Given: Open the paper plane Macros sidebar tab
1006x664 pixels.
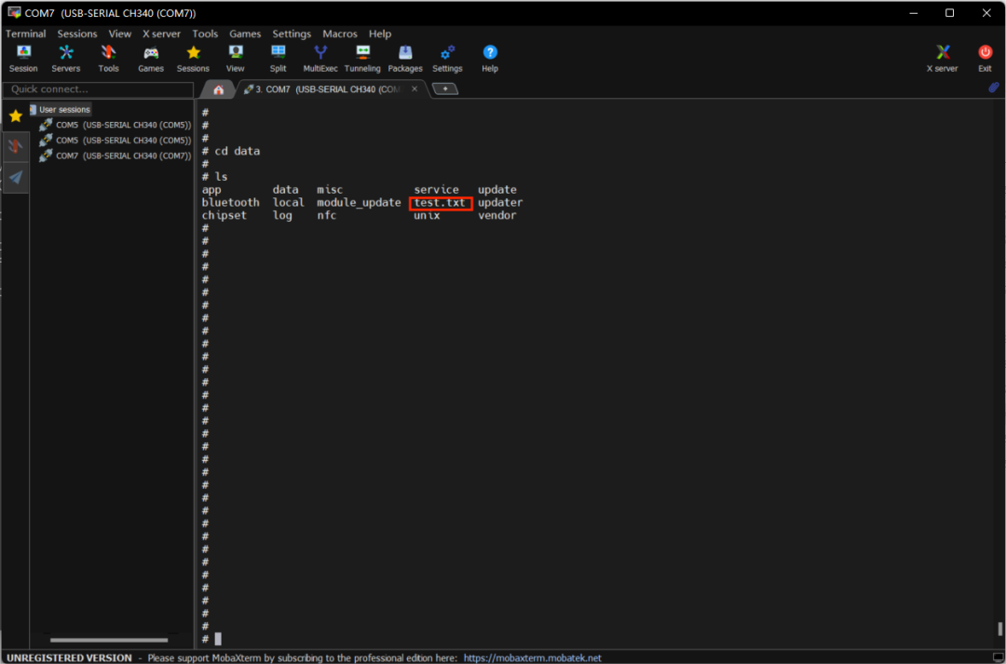Looking at the screenshot, I should point(16,178).
